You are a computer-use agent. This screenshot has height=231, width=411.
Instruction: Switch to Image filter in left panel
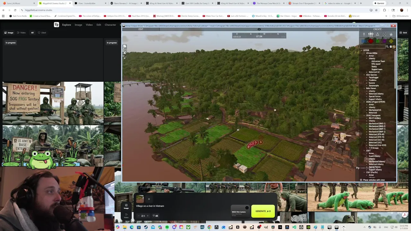(9, 33)
